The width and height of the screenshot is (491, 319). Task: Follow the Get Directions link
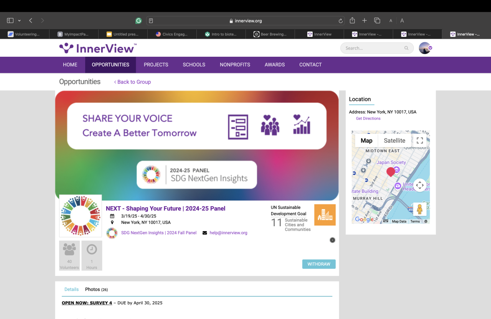(x=368, y=118)
